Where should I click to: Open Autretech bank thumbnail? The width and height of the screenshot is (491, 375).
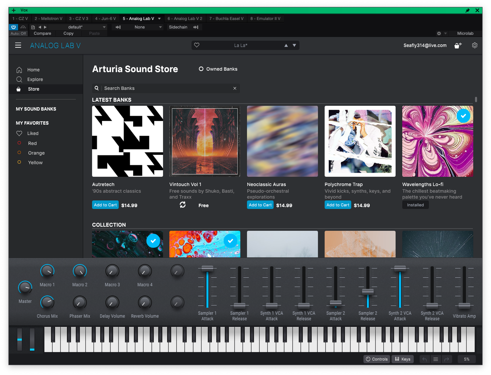[x=128, y=141]
